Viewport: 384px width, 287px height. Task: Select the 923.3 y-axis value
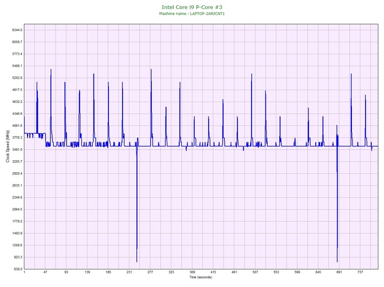click(18, 257)
